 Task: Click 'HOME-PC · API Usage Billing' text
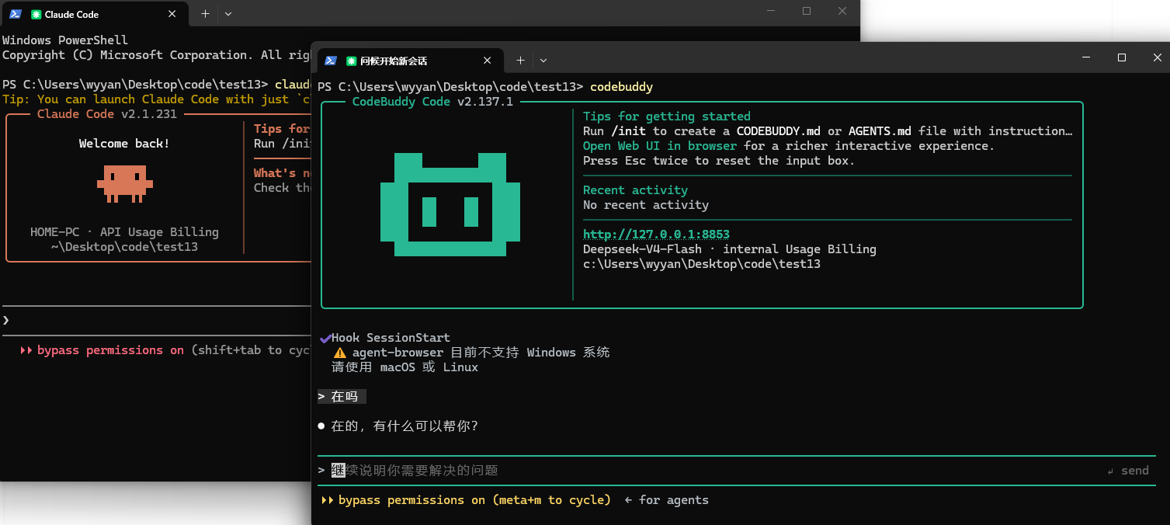click(x=124, y=232)
